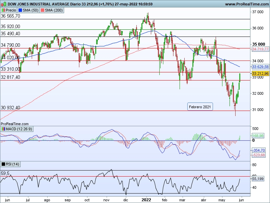Click the may month label on time axis
Image resolution: width=270 pixels, height=203 pixels.
pyautogui.click(x=222, y=200)
